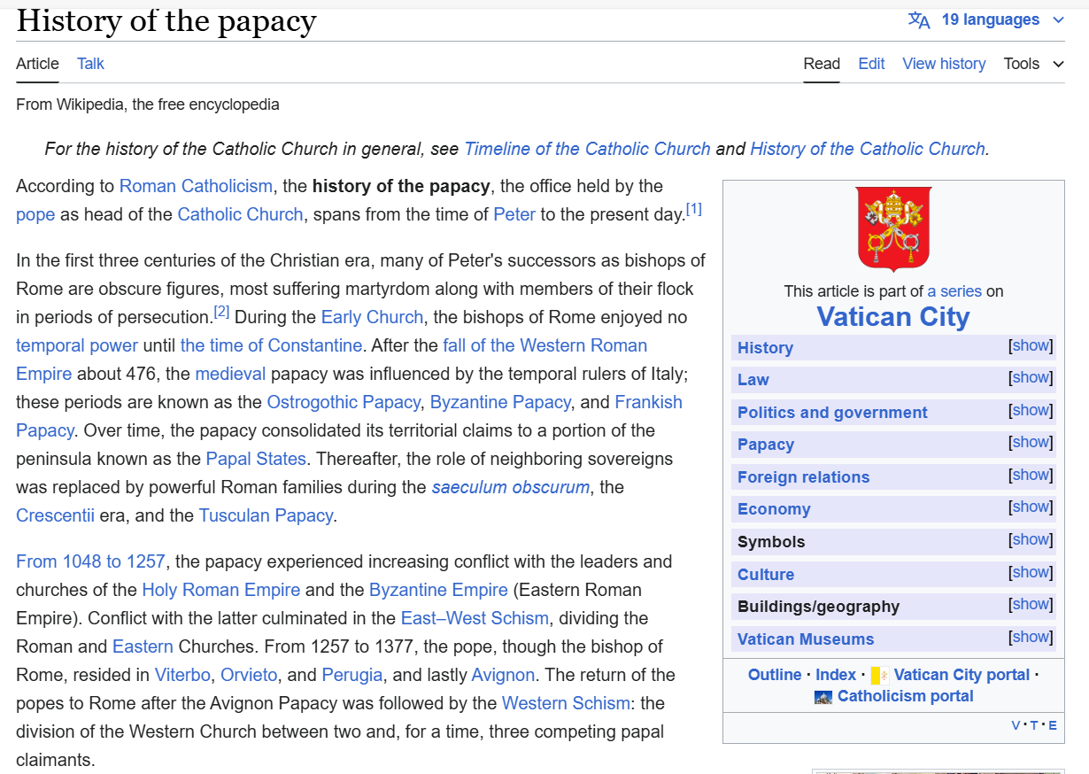Screen dimensions: 1089x774
Task: Click the saeculum obscurum link
Action: coord(511,487)
